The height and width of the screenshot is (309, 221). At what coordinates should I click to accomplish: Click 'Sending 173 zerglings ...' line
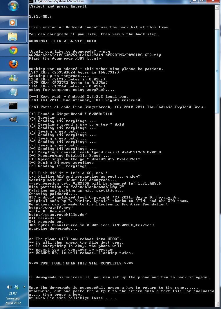pos(62,166)
